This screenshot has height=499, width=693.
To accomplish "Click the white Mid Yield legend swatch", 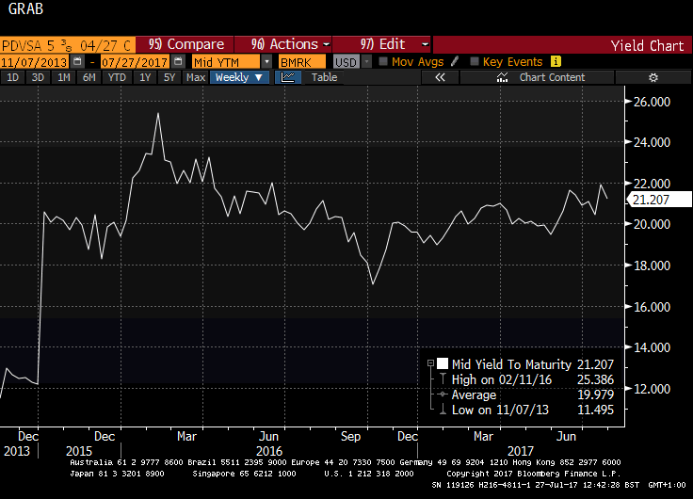I will coord(443,363).
